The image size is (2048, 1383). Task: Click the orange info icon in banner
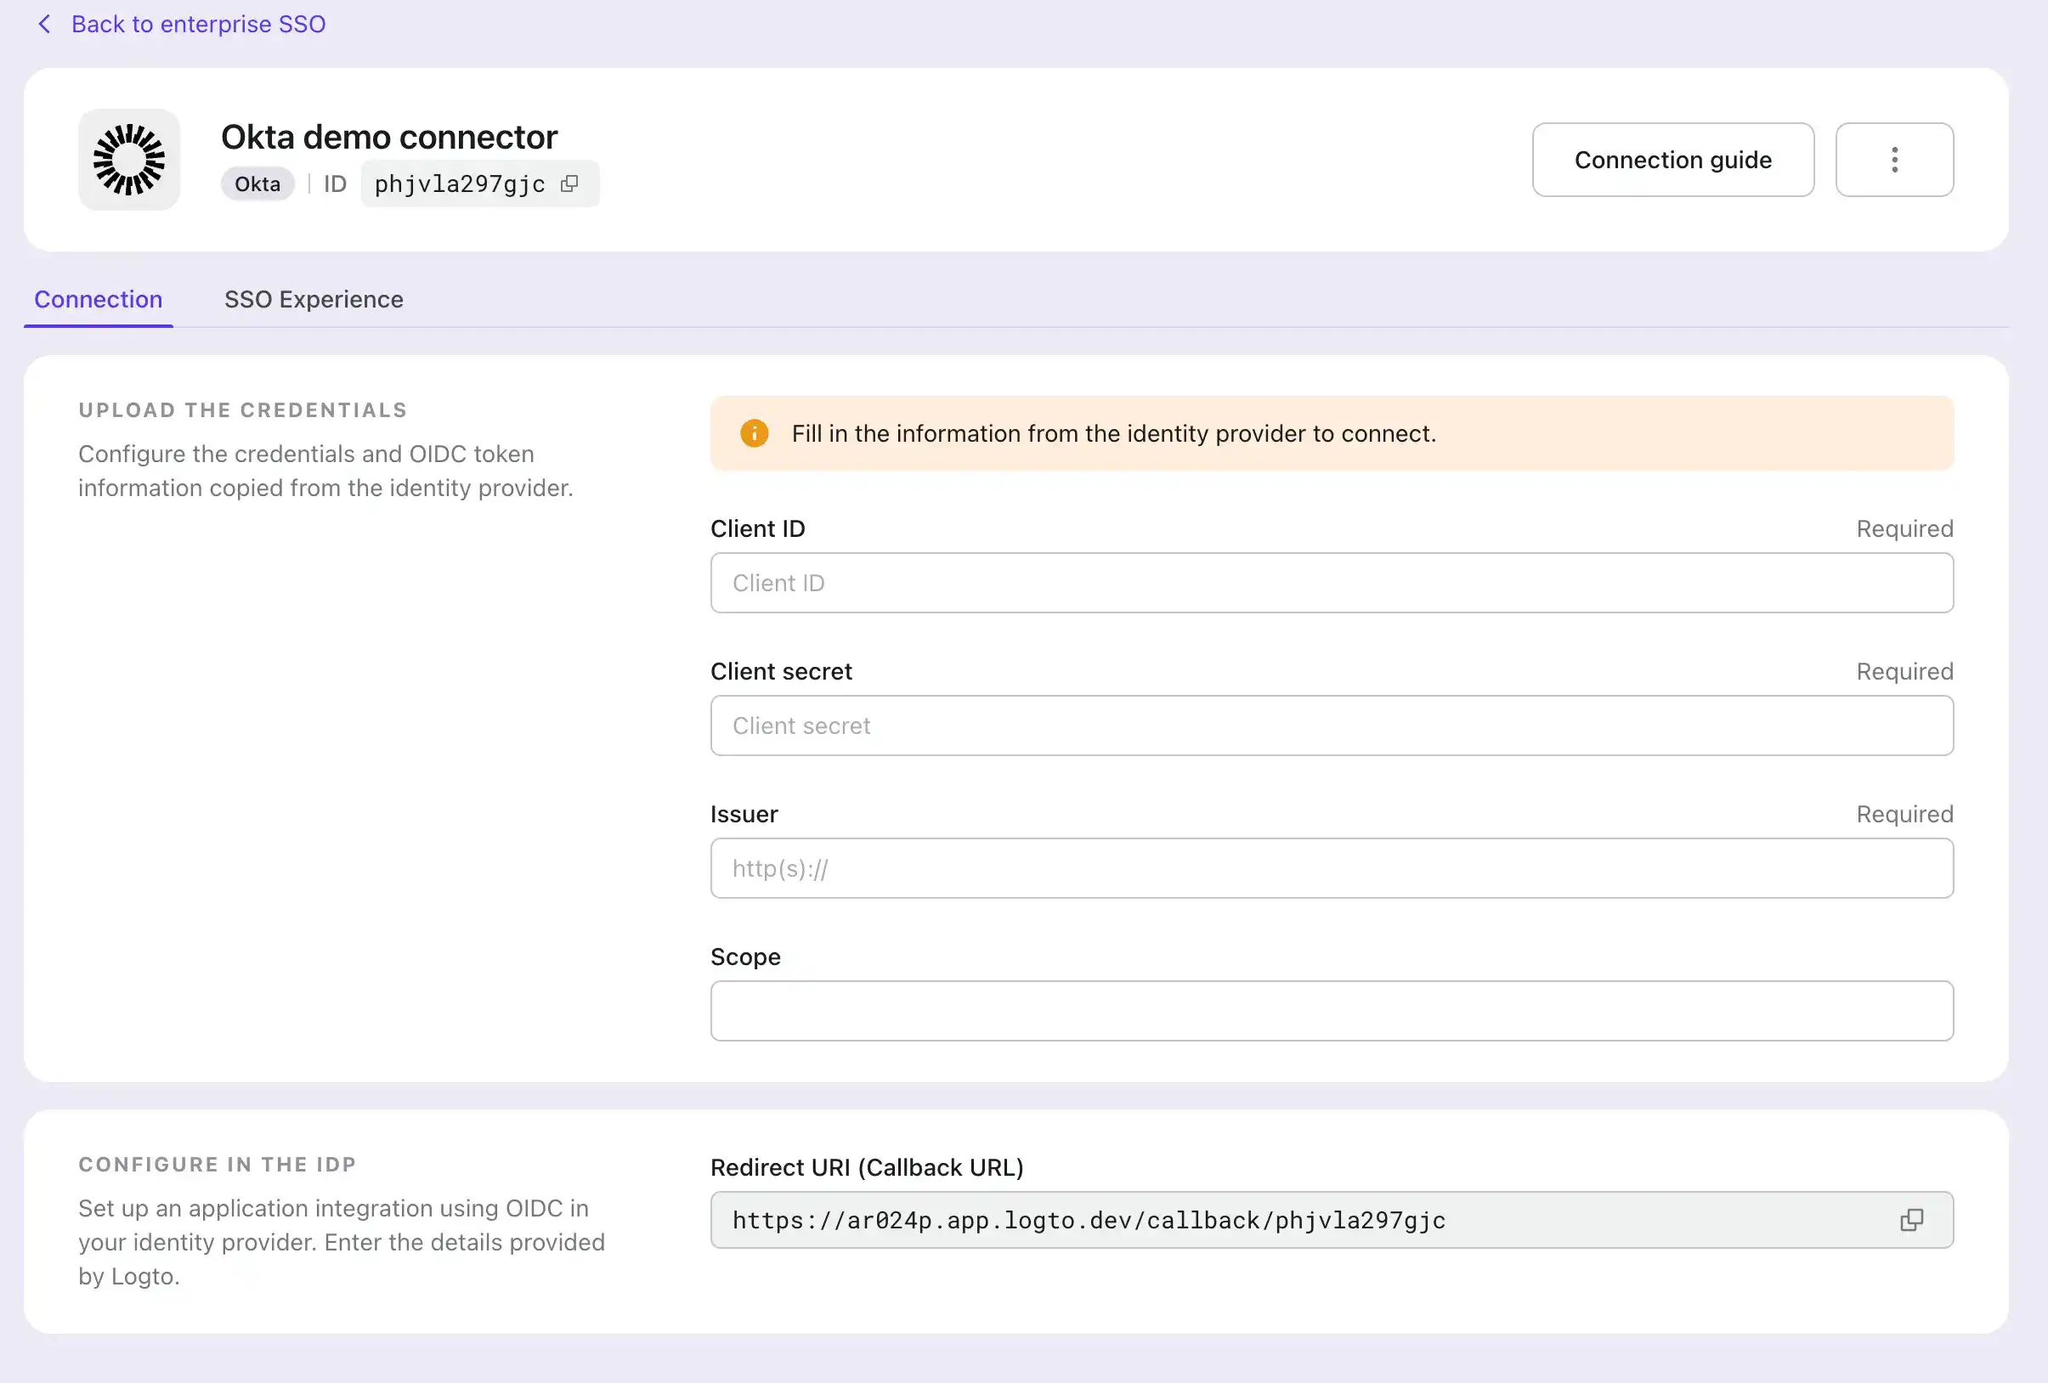coord(754,433)
